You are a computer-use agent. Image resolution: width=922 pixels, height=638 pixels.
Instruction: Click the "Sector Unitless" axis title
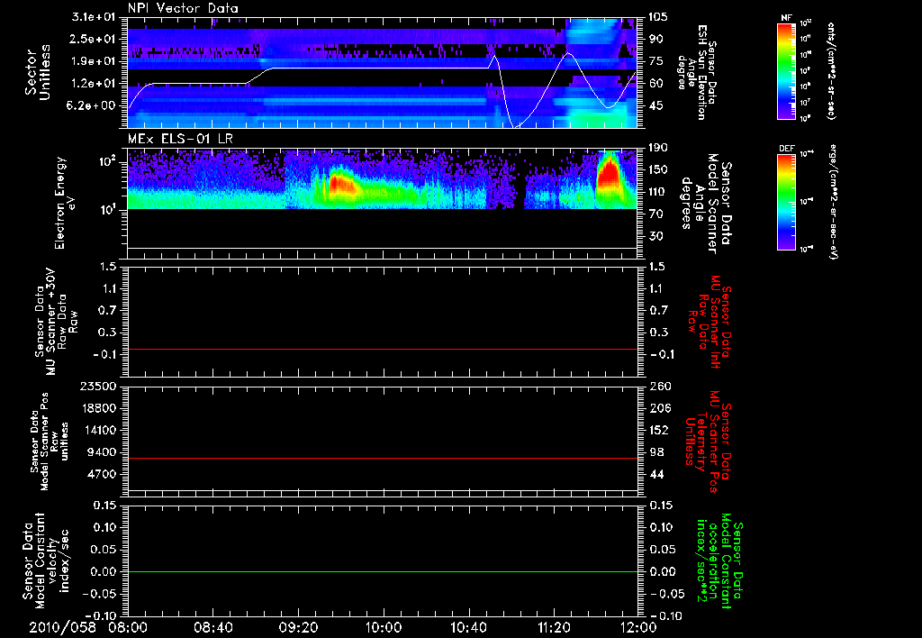[38, 72]
